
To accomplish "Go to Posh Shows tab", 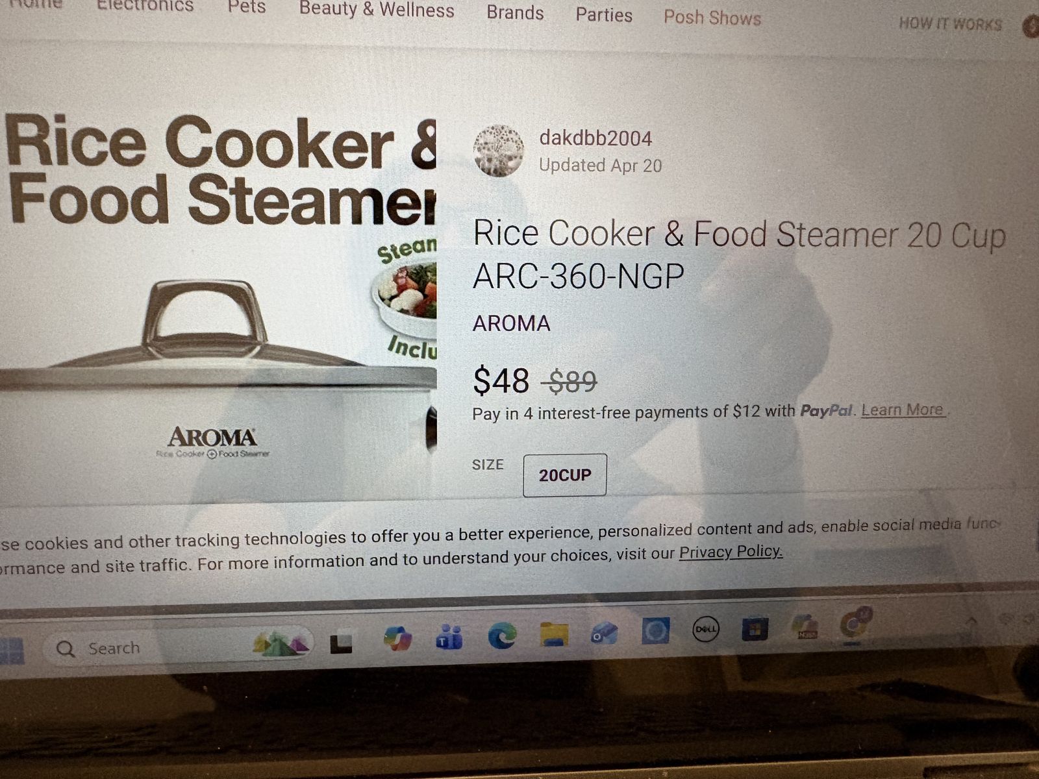I will [712, 17].
